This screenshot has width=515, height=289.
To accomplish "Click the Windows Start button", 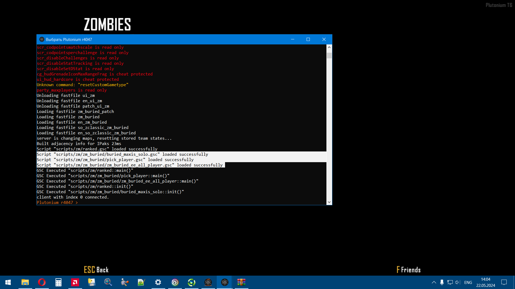I will 8,282.
